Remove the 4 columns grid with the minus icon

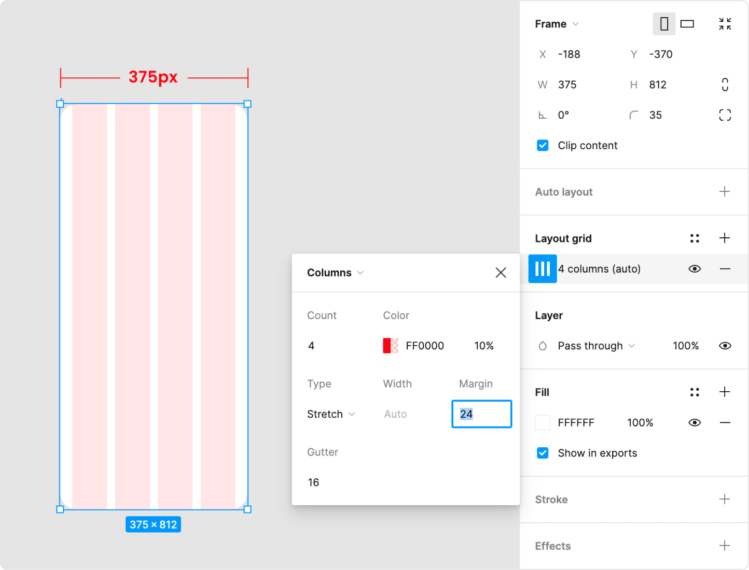(725, 269)
